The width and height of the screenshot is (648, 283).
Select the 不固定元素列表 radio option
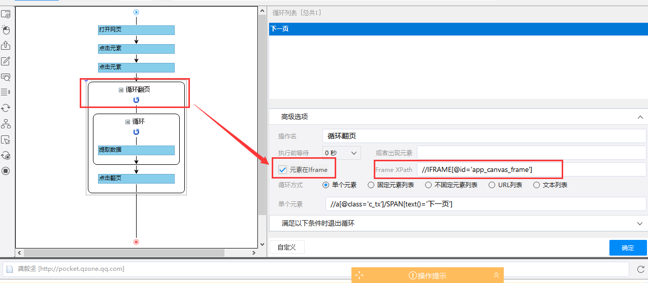[x=429, y=185]
